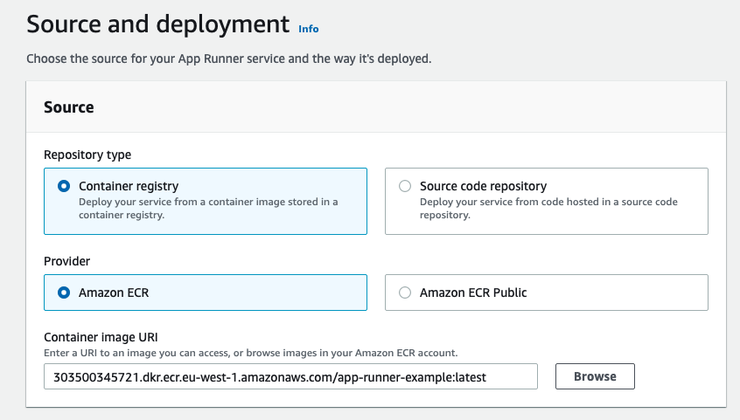This screenshot has height=420, width=740.
Task: Select the Container registry radio button
Action: click(64, 186)
